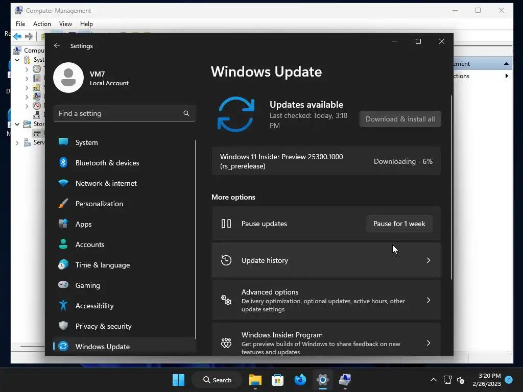Open System settings category
The image size is (523, 392).
124,142
